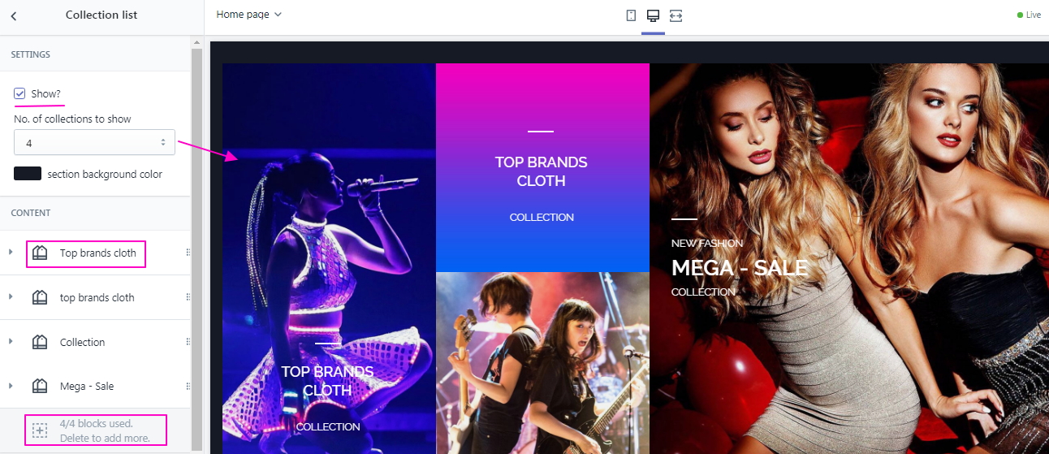This screenshot has width=1049, height=454.
Task: Expand the Collection block arrow
Action: pyautogui.click(x=11, y=341)
